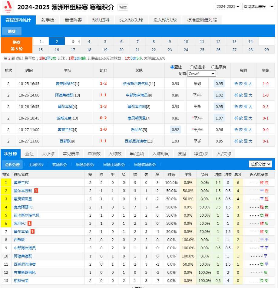Switch to the 大小球 tab
This screenshot has height=288, width=278.
click(48, 154)
